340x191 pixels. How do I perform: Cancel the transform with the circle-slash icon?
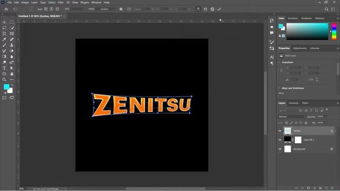click(x=212, y=9)
